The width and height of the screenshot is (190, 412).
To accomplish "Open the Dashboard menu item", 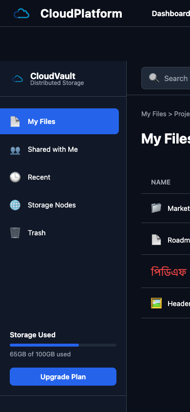I will 171,13.
